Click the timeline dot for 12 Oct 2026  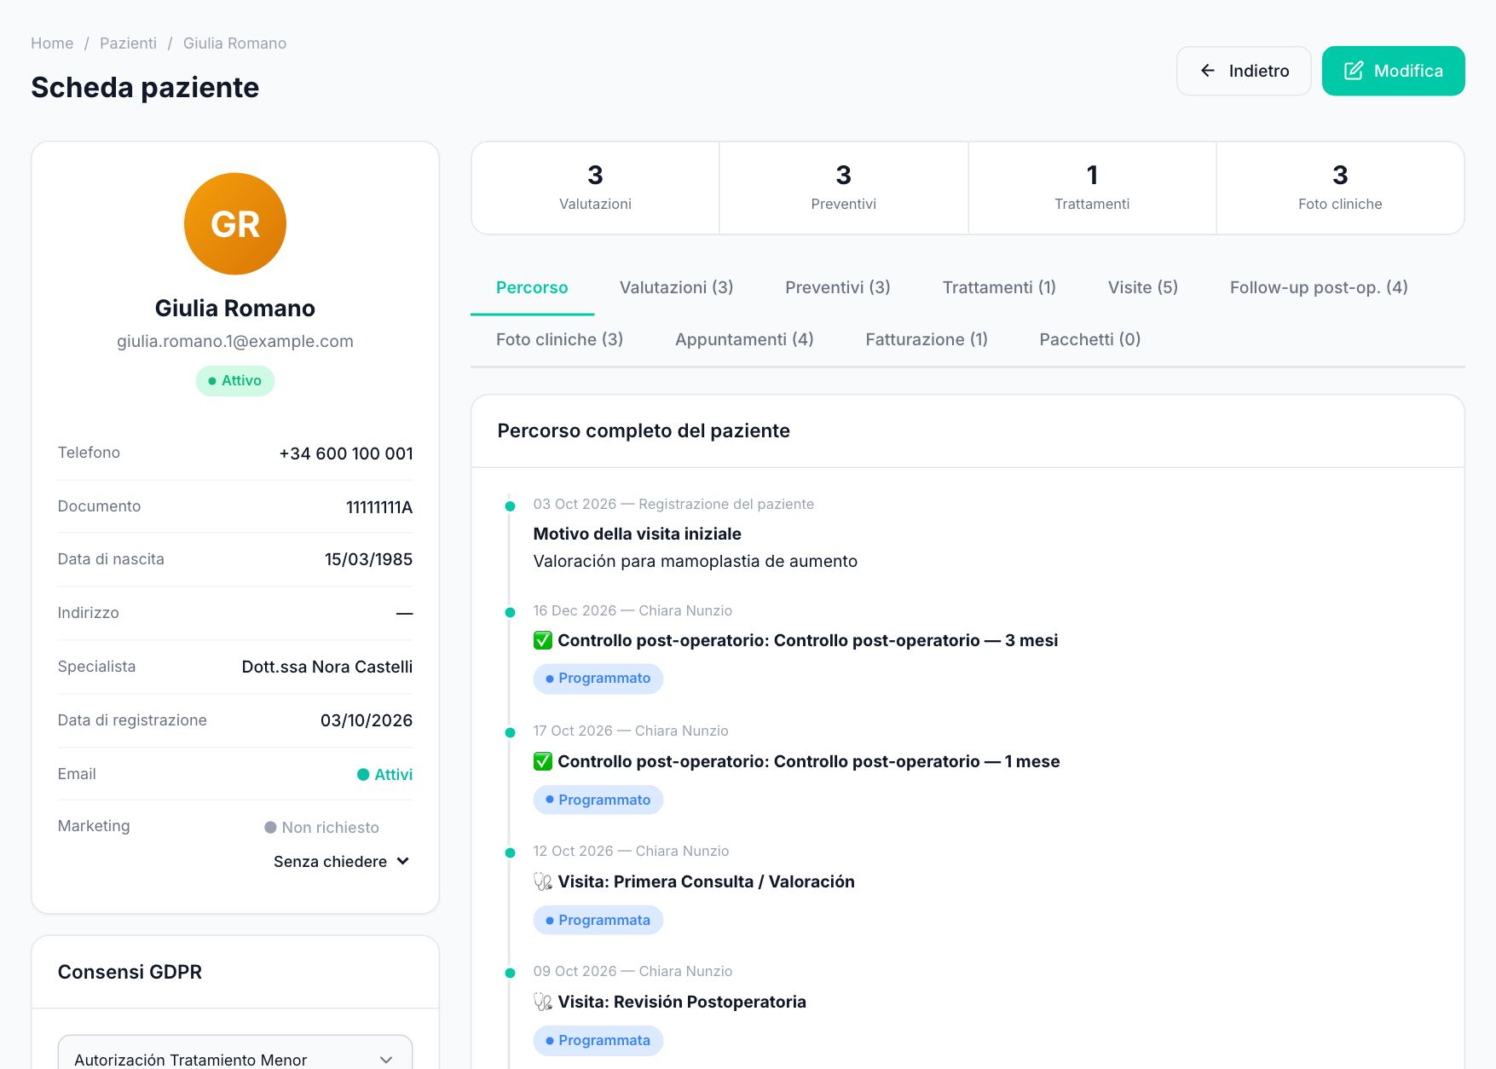(510, 852)
